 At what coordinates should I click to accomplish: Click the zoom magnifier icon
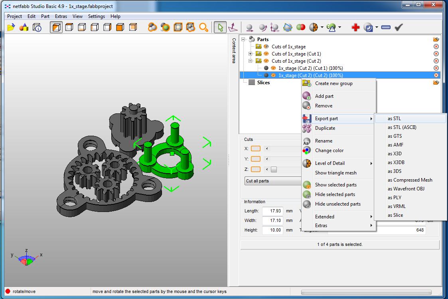[x=204, y=28]
